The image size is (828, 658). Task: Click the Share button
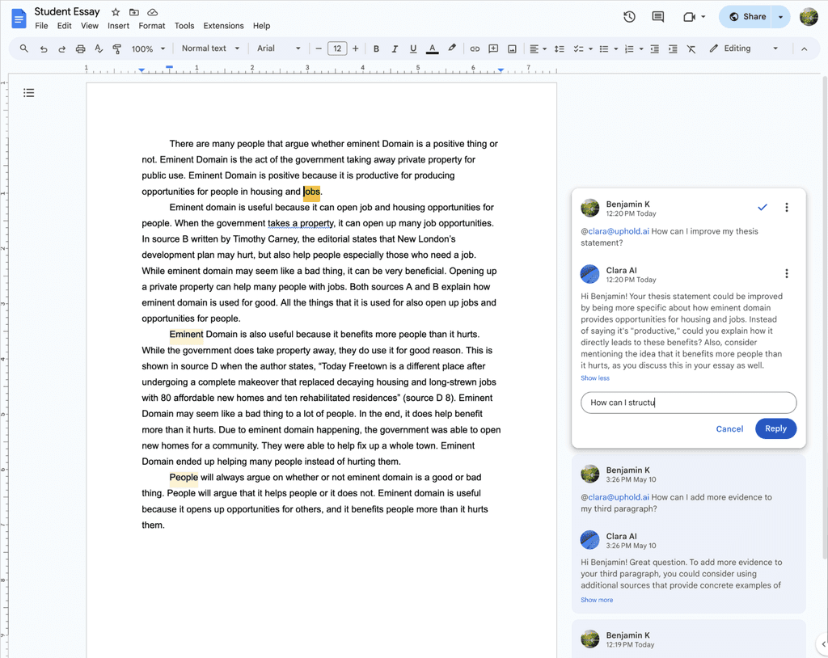746,17
